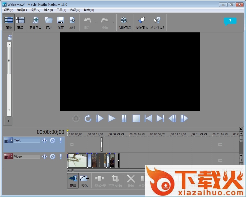Mute the Video track
The width and height of the screenshot is (246, 197).
[53, 157]
